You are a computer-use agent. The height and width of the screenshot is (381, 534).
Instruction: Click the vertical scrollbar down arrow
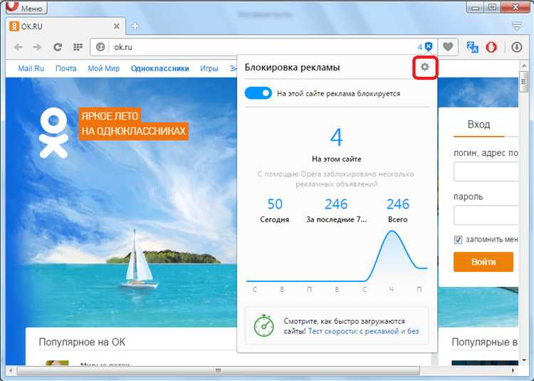(524, 360)
